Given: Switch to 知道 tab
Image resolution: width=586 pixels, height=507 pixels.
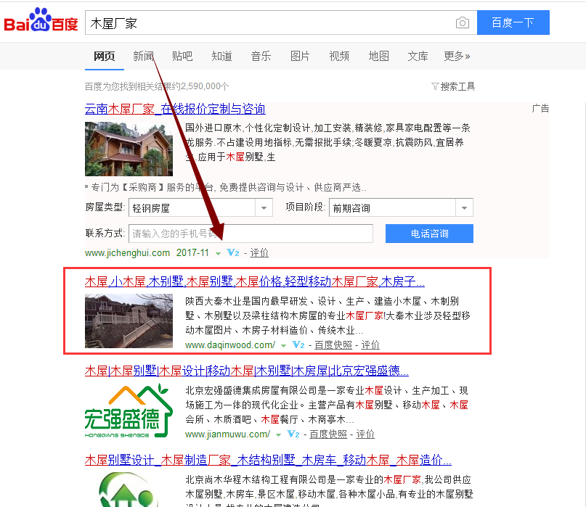Looking at the screenshot, I should pyautogui.click(x=221, y=57).
